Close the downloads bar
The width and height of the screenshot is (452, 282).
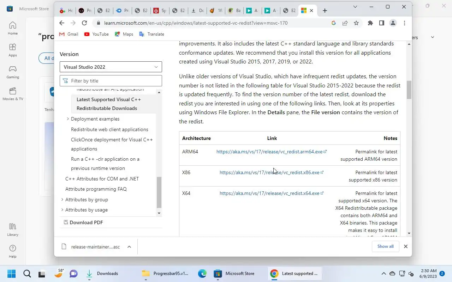406,246
